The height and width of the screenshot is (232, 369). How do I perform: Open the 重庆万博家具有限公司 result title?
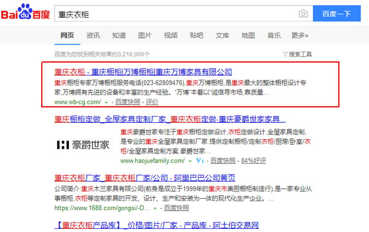pyautogui.click(x=143, y=72)
